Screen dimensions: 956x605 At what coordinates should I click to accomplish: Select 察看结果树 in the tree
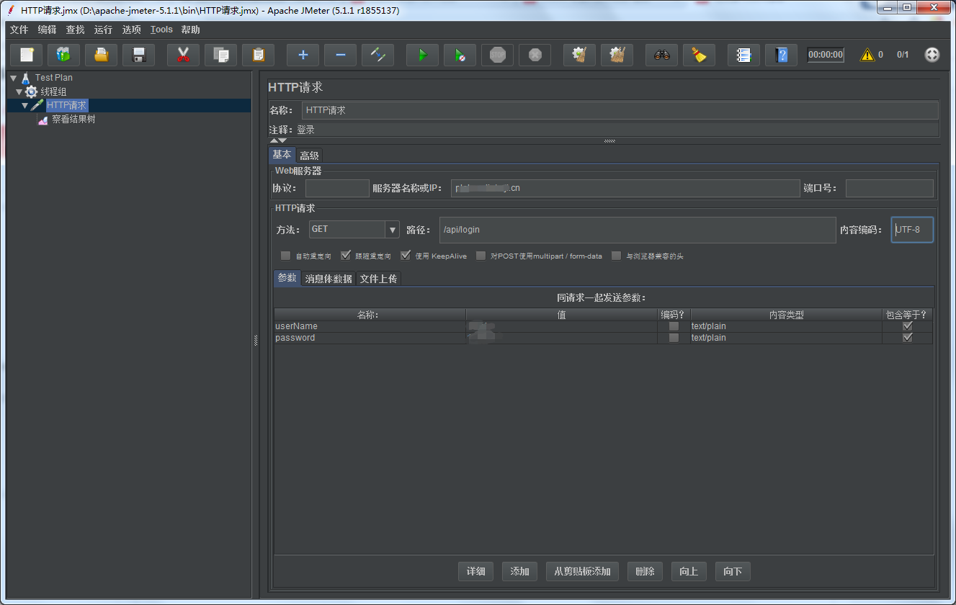[73, 120]
